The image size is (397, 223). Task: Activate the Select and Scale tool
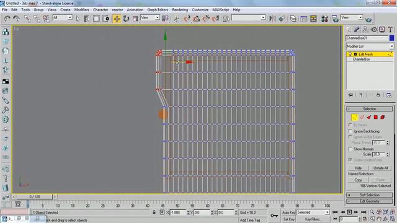135,19
